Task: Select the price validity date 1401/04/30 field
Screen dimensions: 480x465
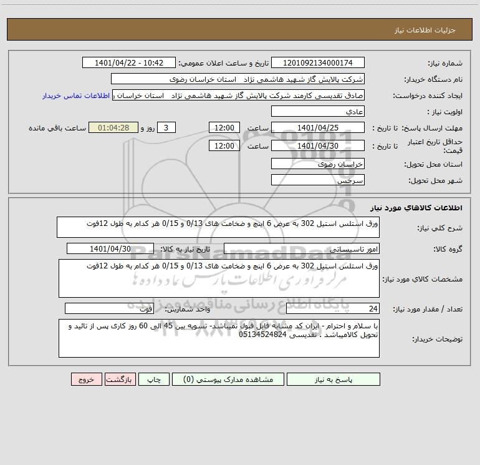Action: (x=318, y=145)
